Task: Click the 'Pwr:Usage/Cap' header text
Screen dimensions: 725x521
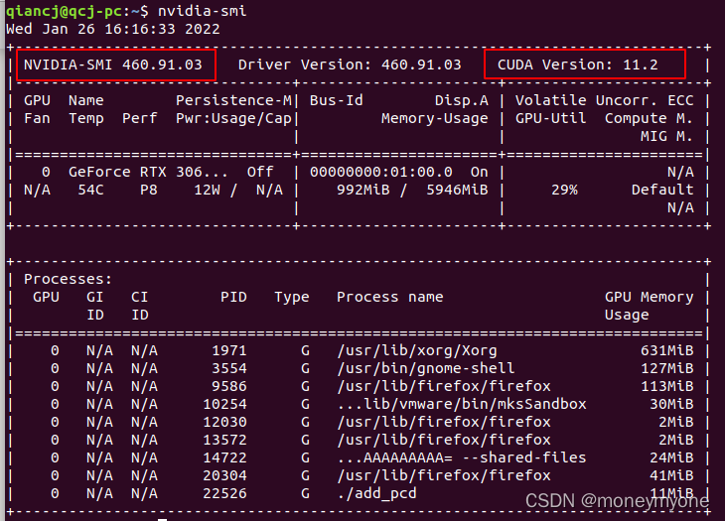Action: pyautogui.click(x=233, y=119)
